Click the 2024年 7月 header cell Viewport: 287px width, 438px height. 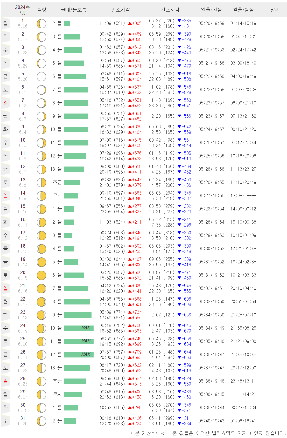click(x=23, y=10)
